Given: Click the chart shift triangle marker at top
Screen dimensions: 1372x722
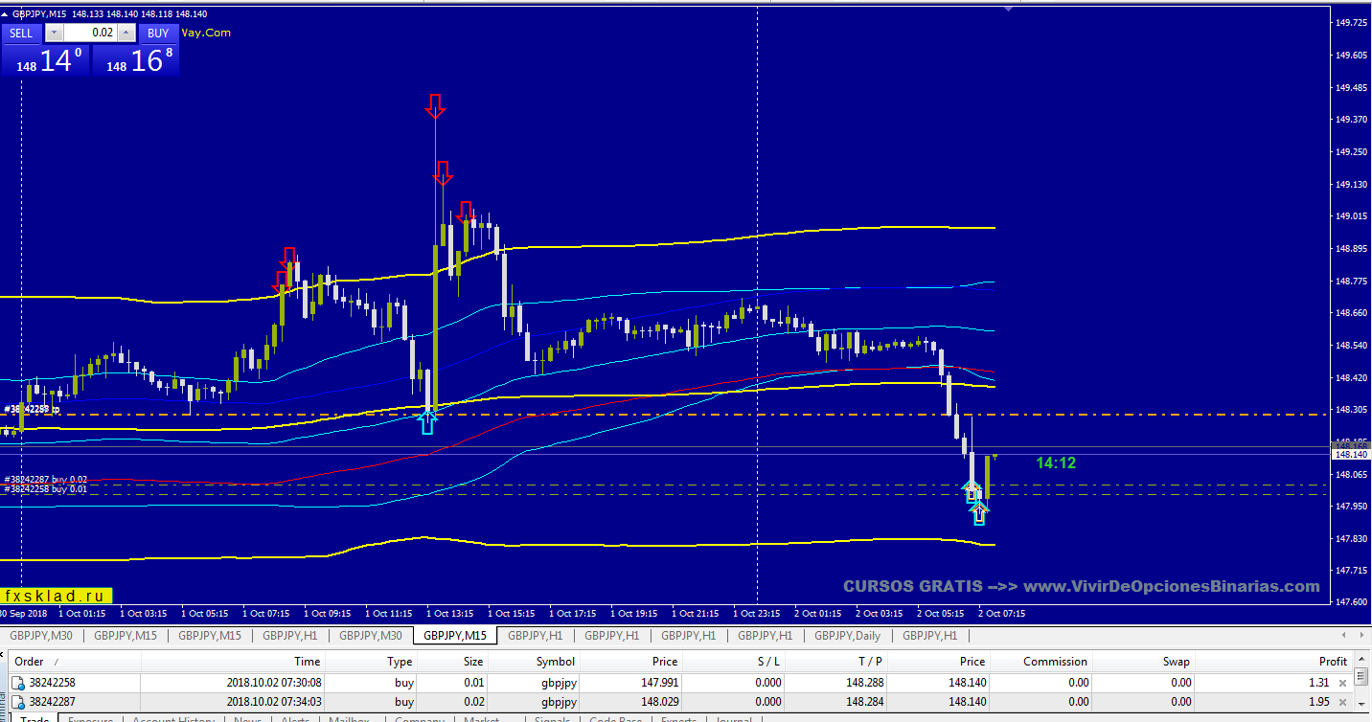Looking at the screenshot, I should (x=1007, y=9).
